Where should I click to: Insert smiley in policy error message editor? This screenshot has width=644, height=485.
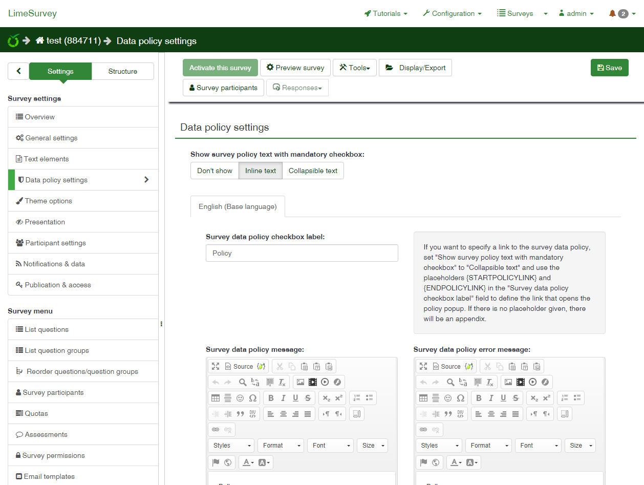(448, 398)
